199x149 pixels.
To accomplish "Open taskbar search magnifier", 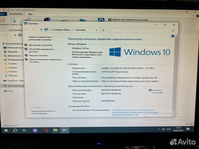I will pos(15,130).
